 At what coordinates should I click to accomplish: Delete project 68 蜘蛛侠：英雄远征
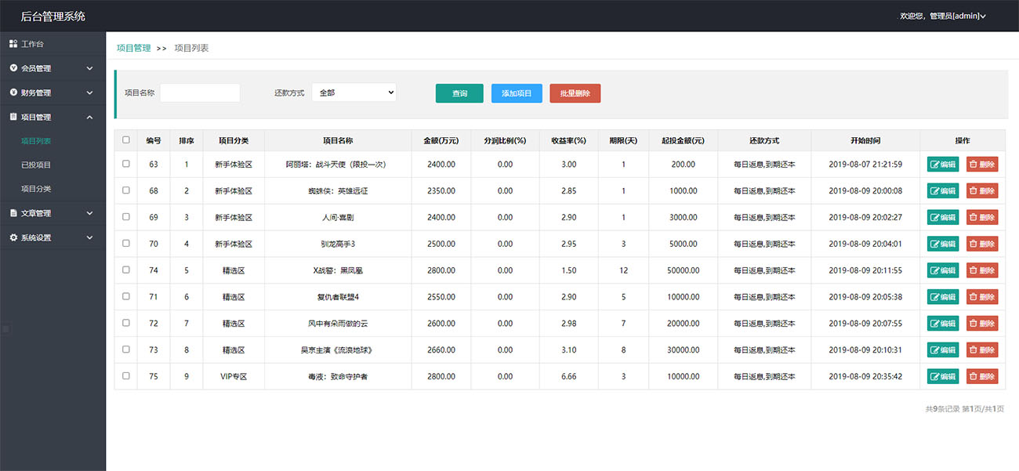point(982,191)
